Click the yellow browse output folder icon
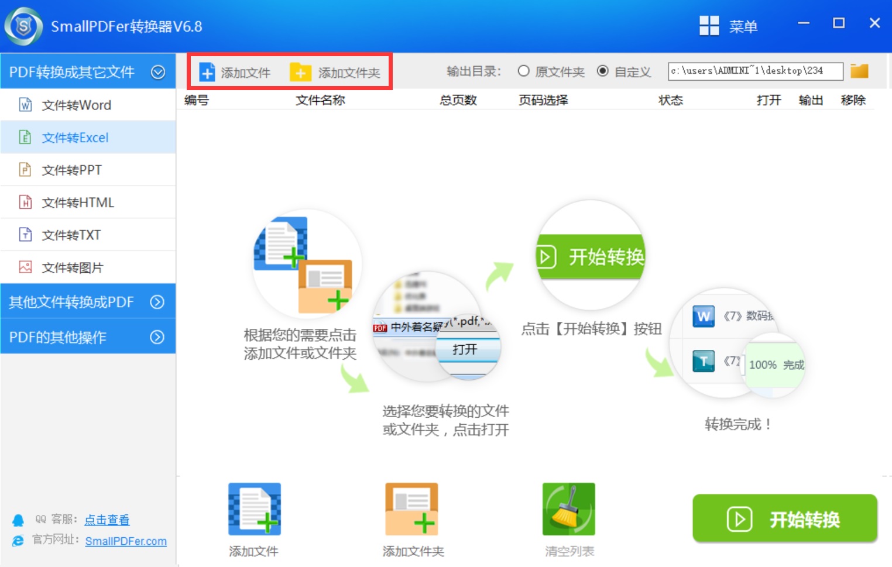892x567 pixels. (x=859, y=71)
